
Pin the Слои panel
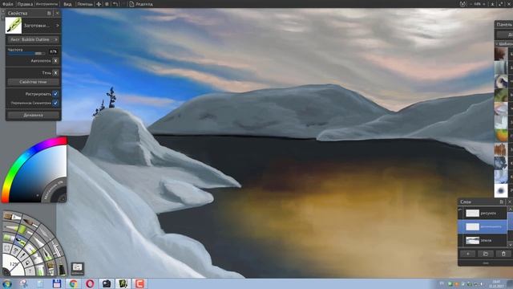(502, 201)
